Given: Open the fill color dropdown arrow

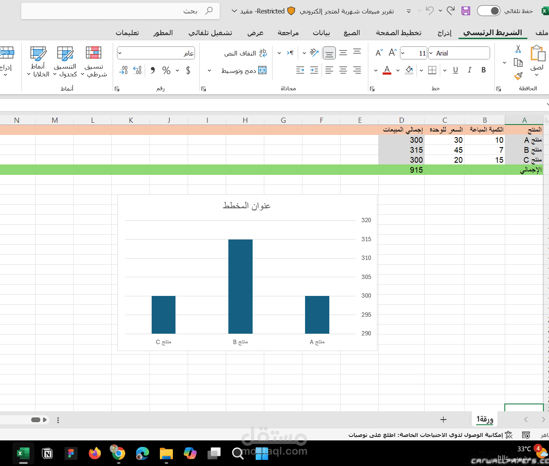Looking at the screenshot, I should pos(399,70).
